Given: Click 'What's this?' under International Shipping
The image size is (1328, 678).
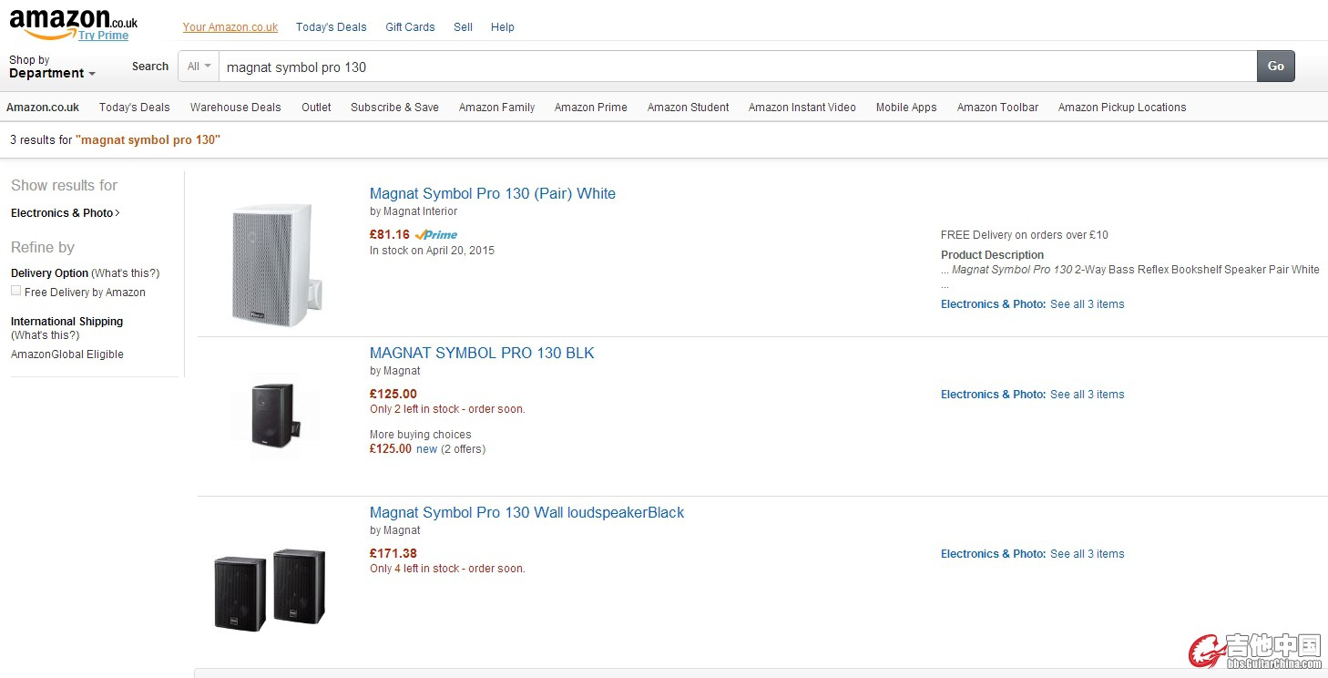Looking at the screenshot, I should (x=45, y=335).
